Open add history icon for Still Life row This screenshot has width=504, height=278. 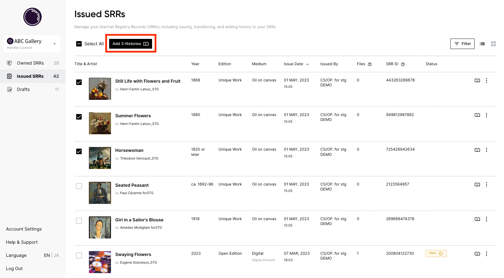[477, 81]
